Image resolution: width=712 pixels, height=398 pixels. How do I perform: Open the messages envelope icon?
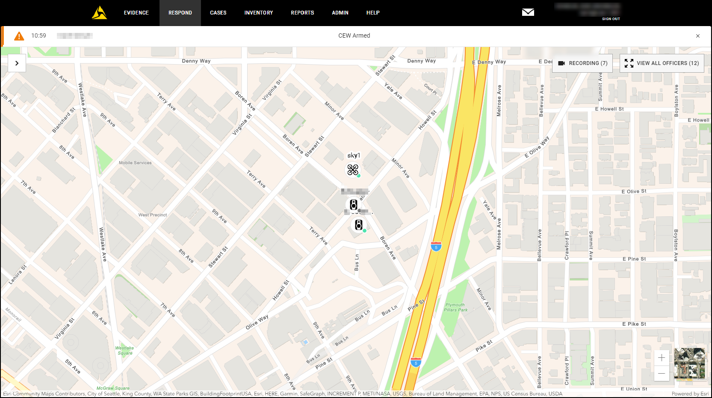point(528,12)
